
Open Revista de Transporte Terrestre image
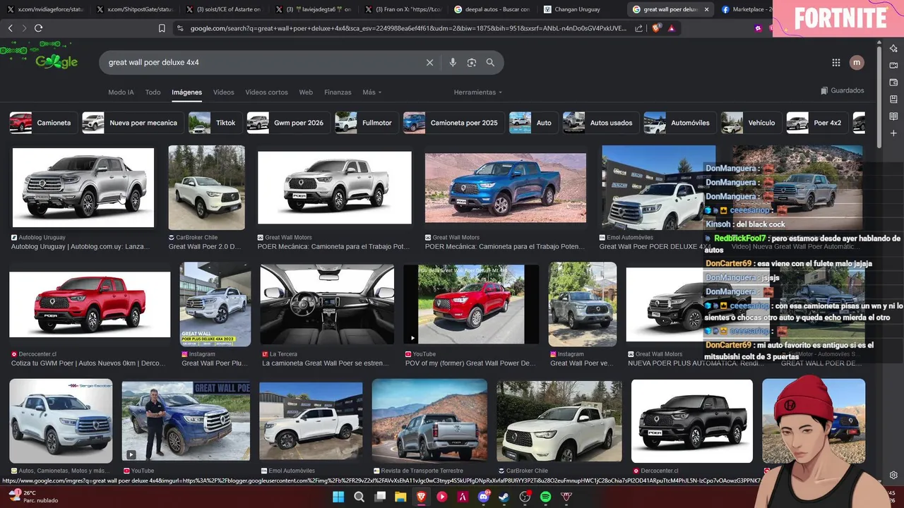click(x=429, y=421)
